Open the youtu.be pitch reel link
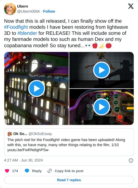 tap(28, 150)
